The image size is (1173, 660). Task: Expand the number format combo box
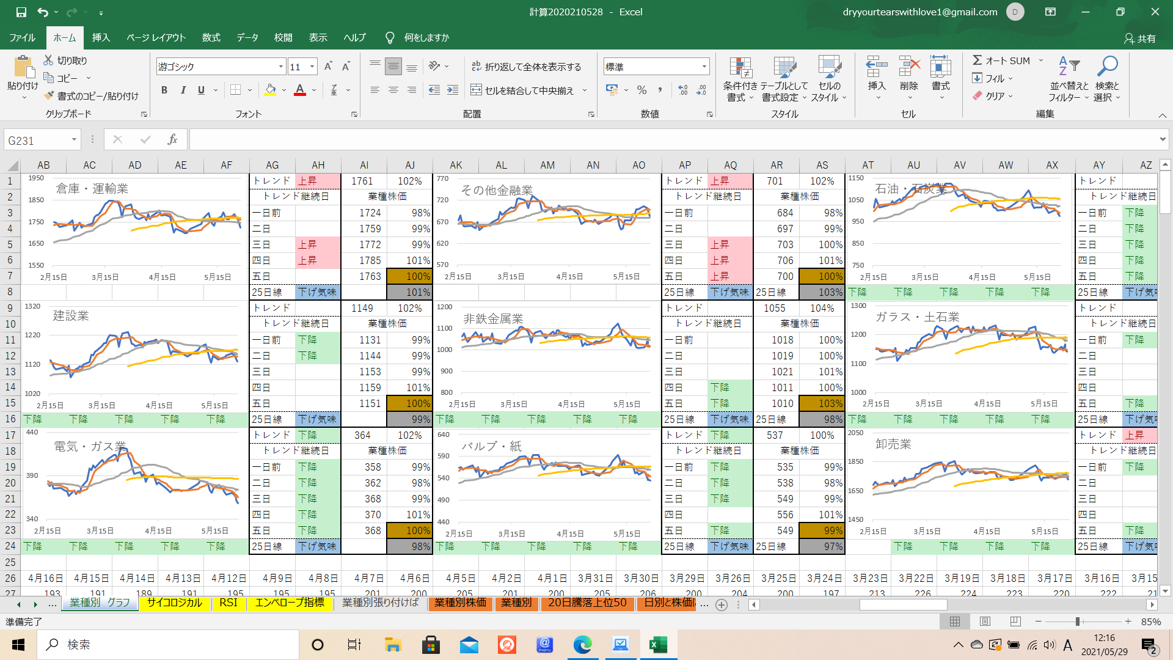coord(704,67)
